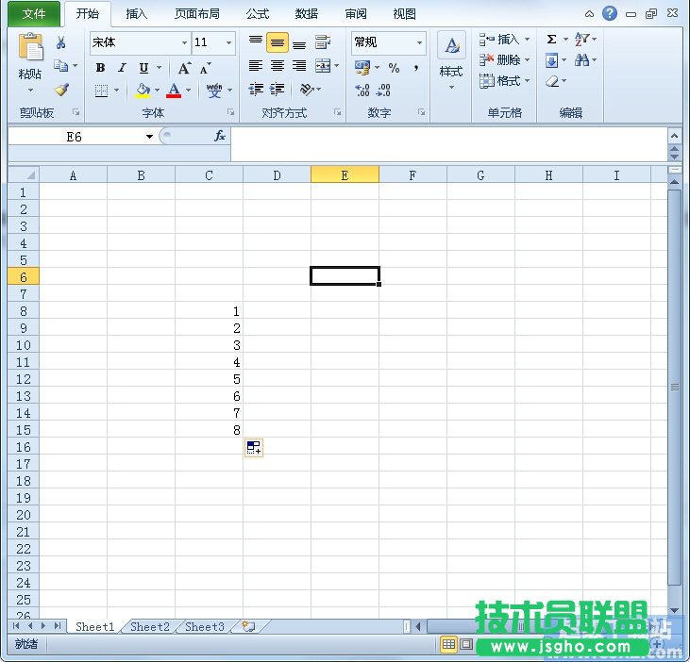Switch to the 插入 ribbon tab
The width and height of the screenshot is (690, 662).
click(x=137, y=14)
